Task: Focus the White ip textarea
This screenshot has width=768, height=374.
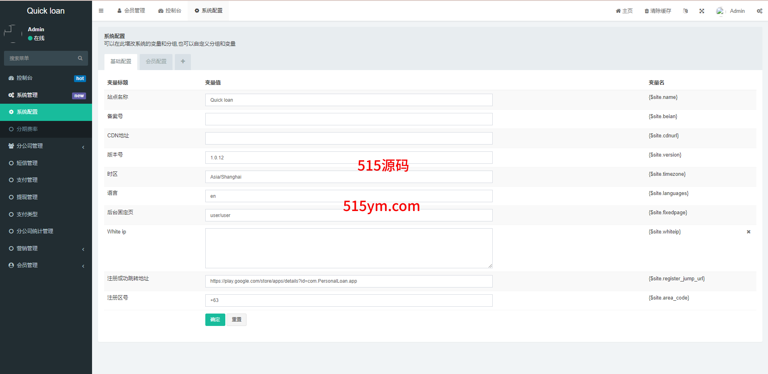Action: (x=349, y=248)
